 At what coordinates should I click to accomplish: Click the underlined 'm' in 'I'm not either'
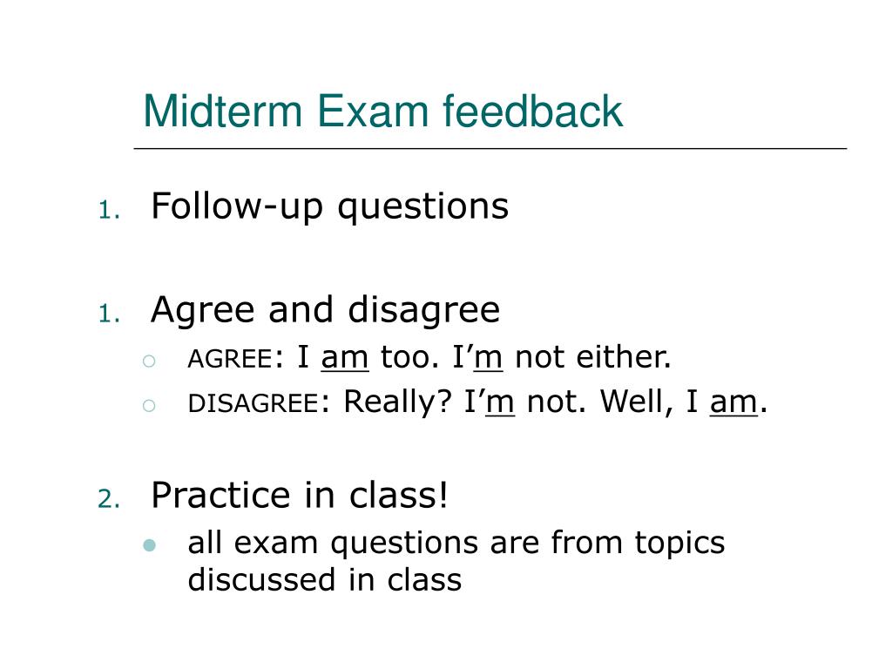click(x=489, y=358)
